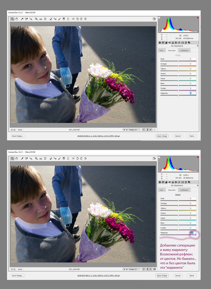Toggle shadow clipping warning in lower histogram
The width and height of the screenshot is (211, 289).
point(160,157)
